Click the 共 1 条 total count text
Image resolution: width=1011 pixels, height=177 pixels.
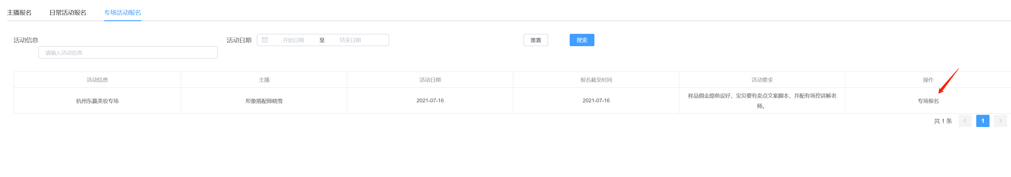click(x=943, y=121)
